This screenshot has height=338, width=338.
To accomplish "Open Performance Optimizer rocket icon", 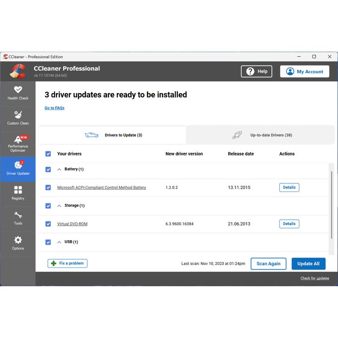I will click(x=18, y=139).
